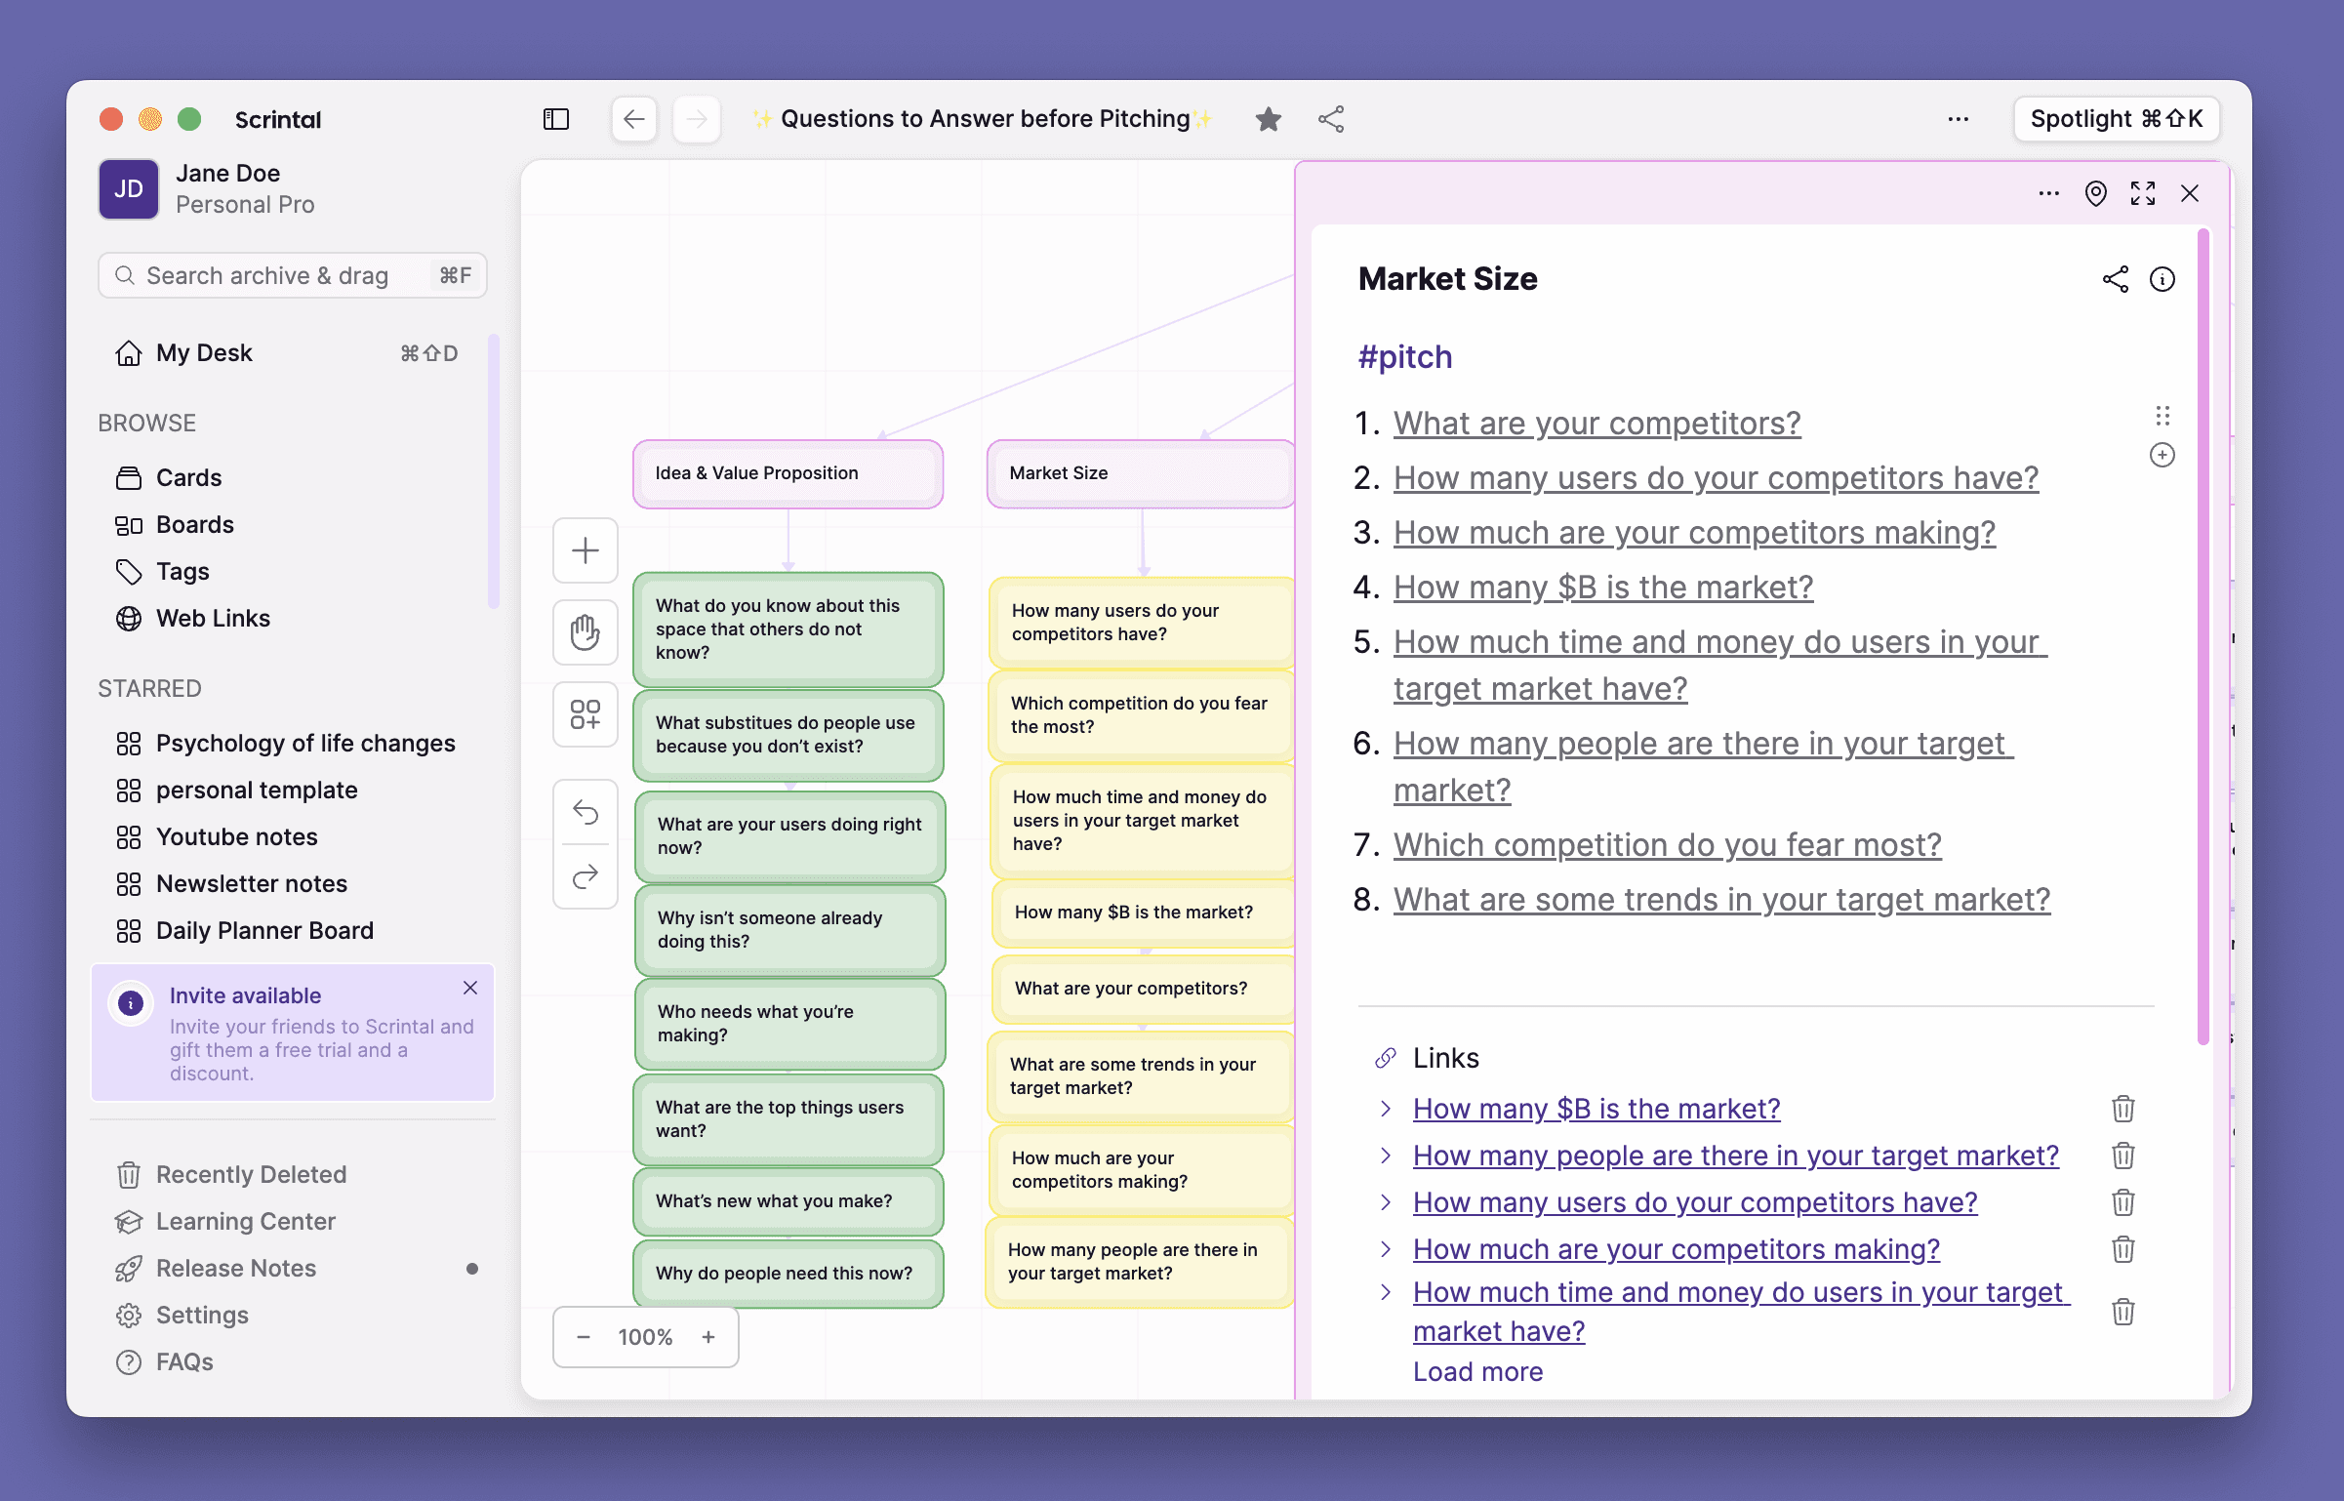The width and height of the screenshot is (2344, 1501).
Task: Open the card info icon
Action: (2162, 280)
